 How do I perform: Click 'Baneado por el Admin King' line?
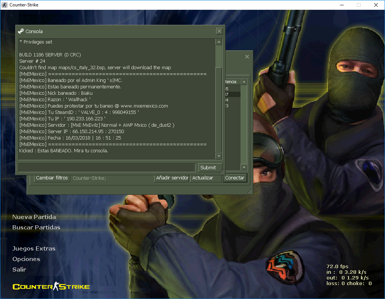tap(71, 80)
